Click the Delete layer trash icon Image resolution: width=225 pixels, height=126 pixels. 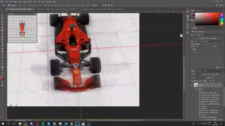(221, 120)
